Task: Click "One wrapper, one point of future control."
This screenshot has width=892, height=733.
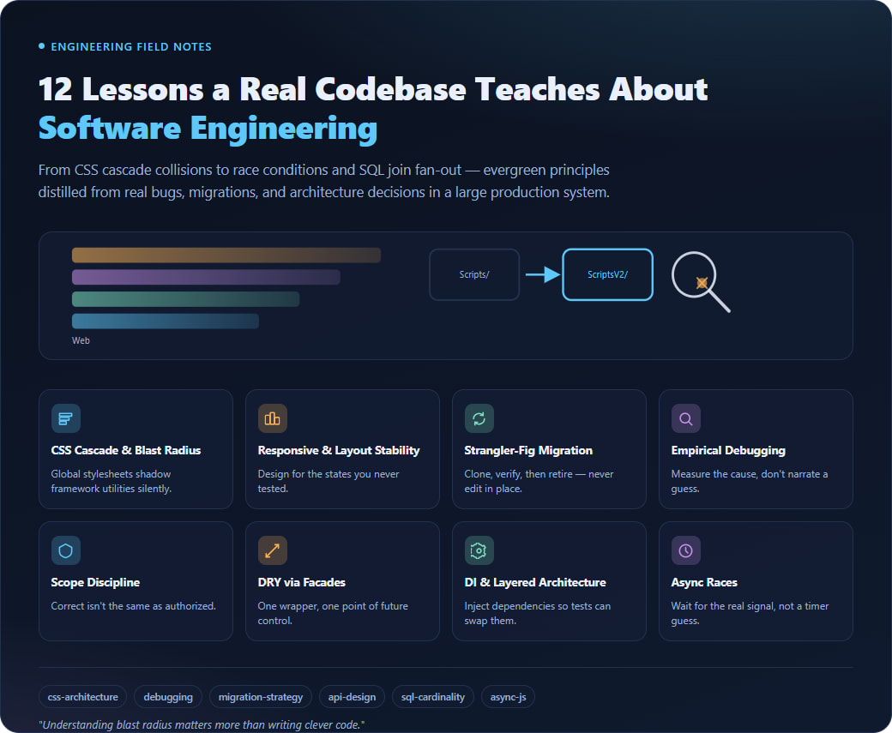Action: (333, 613)
